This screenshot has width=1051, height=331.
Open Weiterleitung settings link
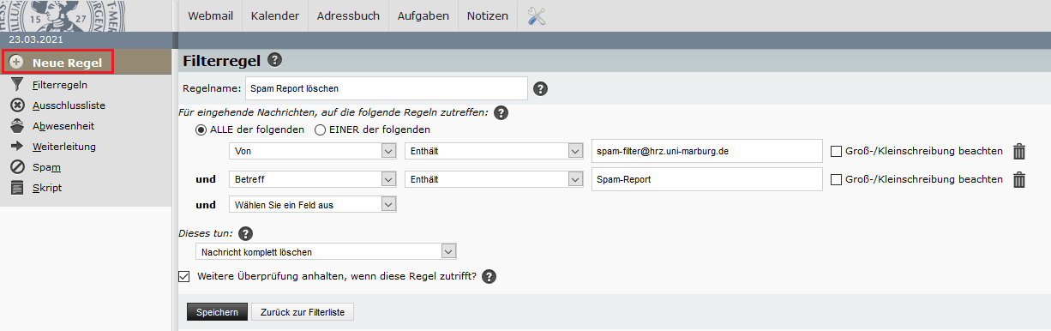point(64,147)
